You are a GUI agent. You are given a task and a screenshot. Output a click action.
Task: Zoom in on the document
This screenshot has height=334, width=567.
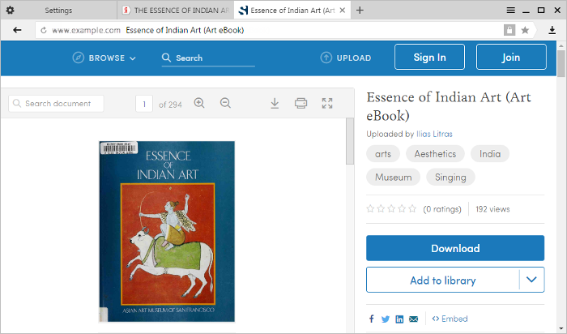199,103
